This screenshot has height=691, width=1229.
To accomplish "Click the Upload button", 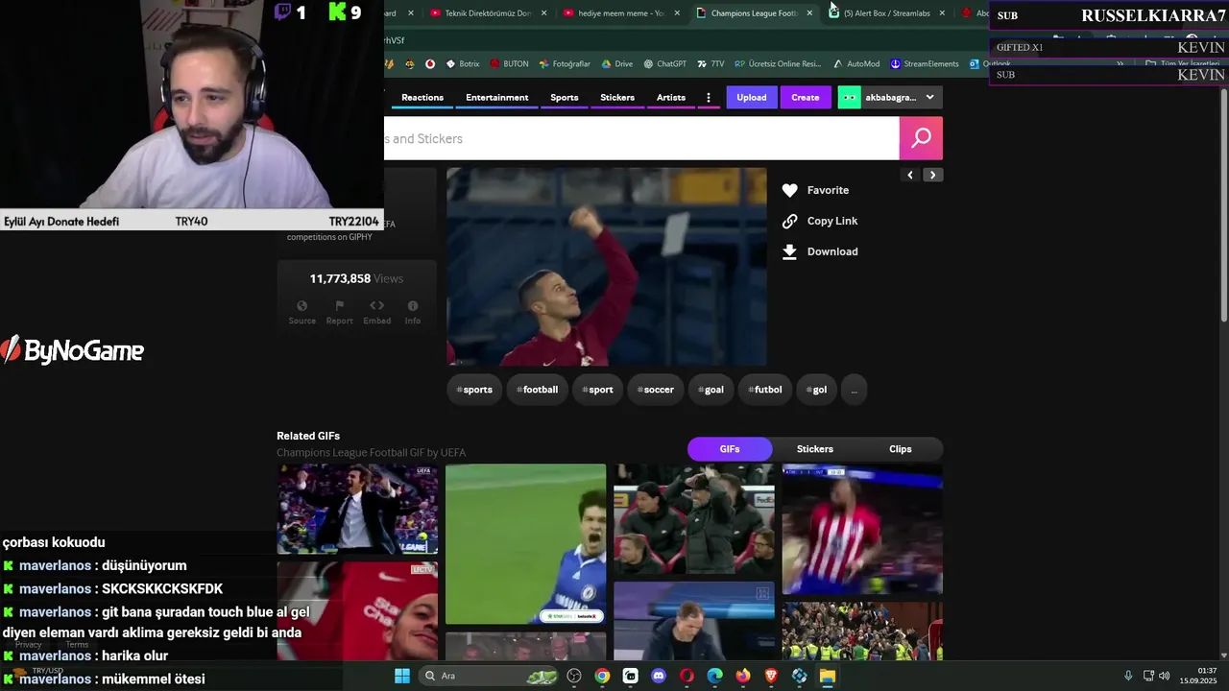I will (x=752, y=97).
